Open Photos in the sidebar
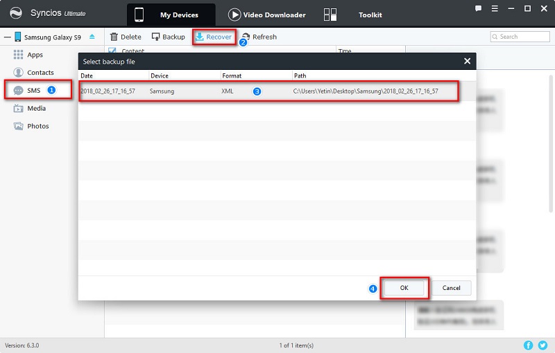 38,126
